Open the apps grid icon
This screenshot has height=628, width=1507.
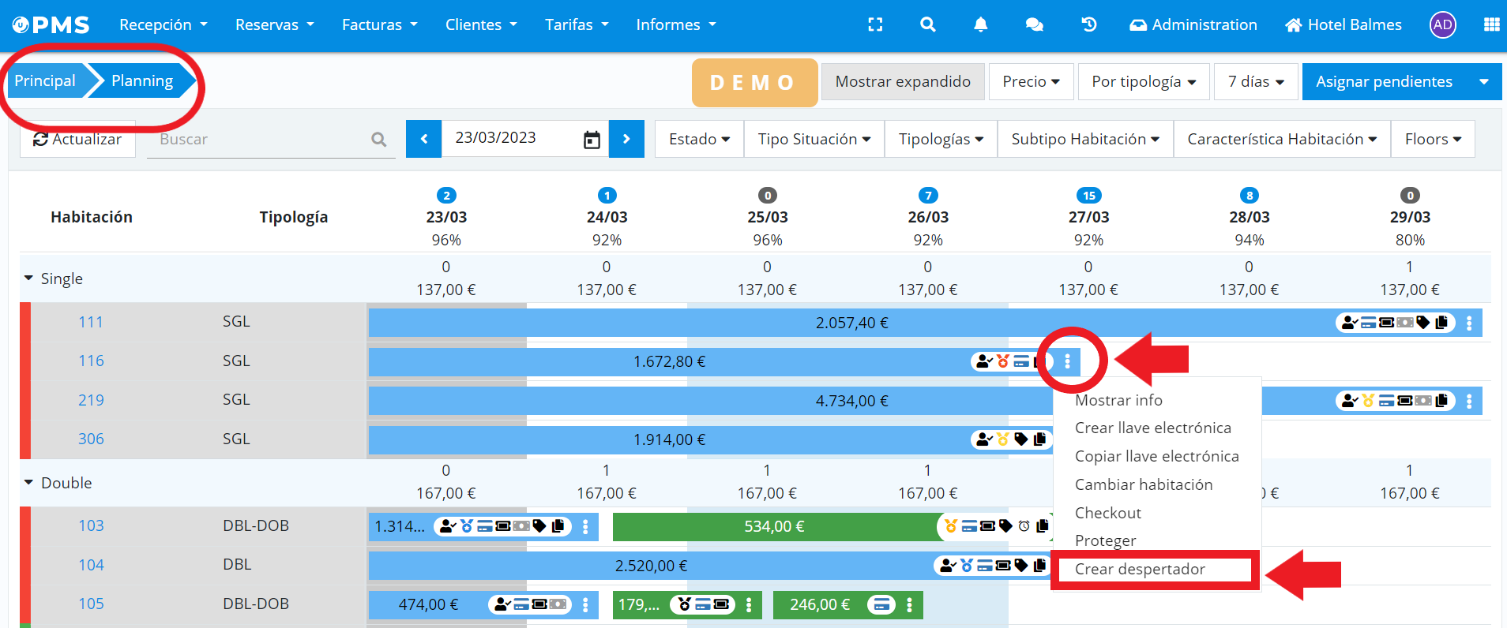(1491, 24)
